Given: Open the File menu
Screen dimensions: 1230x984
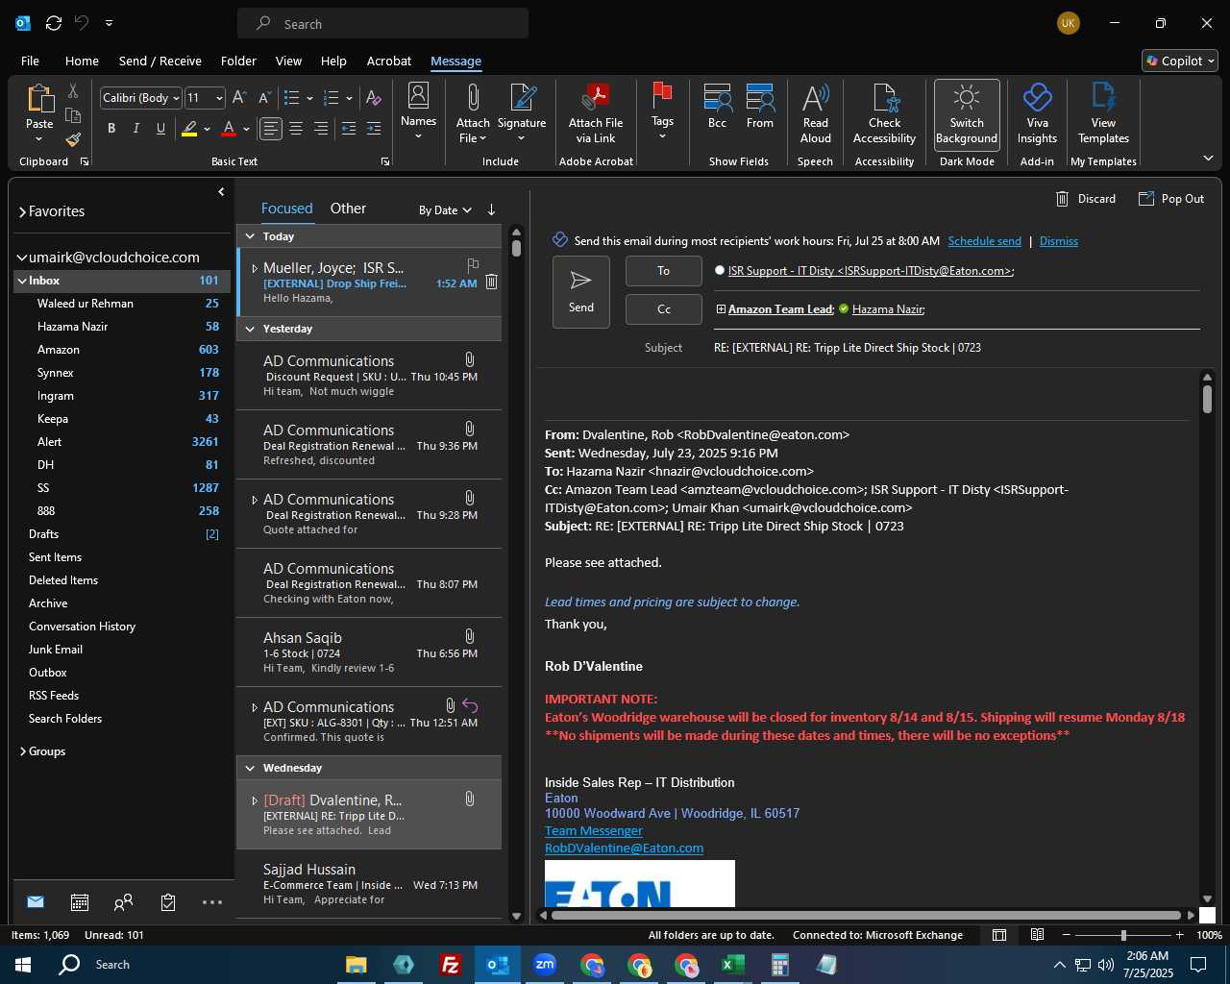Looking at the screenshot, I should (30, 61).
